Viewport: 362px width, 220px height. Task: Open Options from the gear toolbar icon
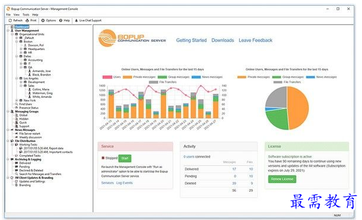click(43, 21)
